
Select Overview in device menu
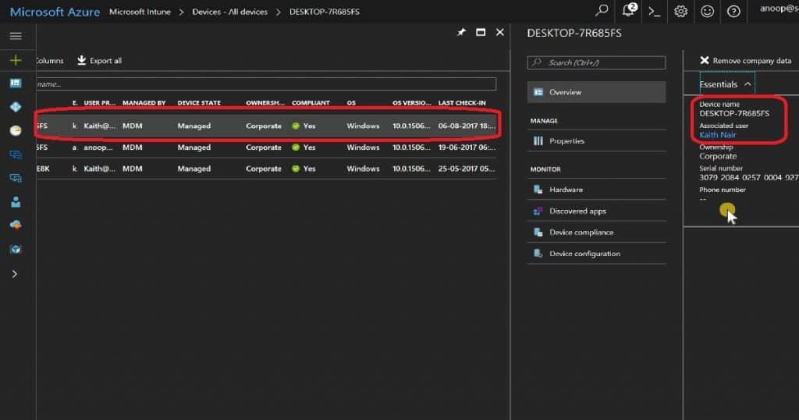[x=596, y=92]
